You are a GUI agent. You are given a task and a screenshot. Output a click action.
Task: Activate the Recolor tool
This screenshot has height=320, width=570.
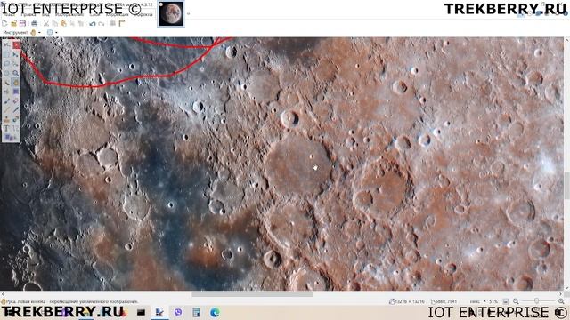pos(16,120)
